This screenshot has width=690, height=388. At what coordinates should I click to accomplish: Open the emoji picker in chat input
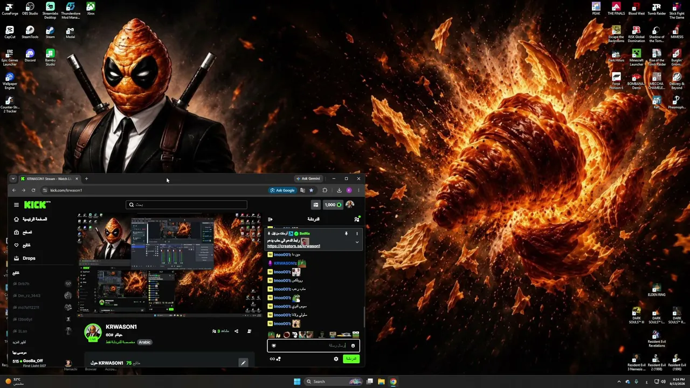click(353, 345)
